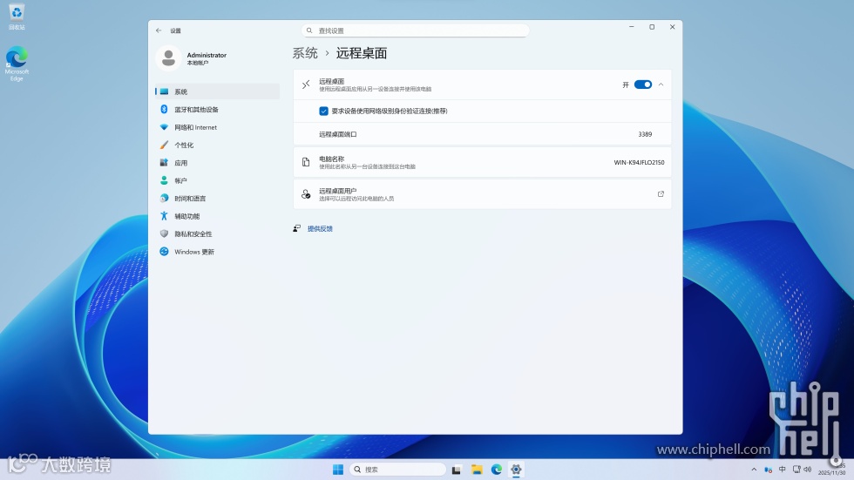Click the document icon beside 电脑名称
Image resolution: width=854 pixels, height=480 pixels.
tap(306, 162)
